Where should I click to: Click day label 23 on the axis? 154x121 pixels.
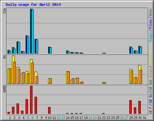coord(108,118)
